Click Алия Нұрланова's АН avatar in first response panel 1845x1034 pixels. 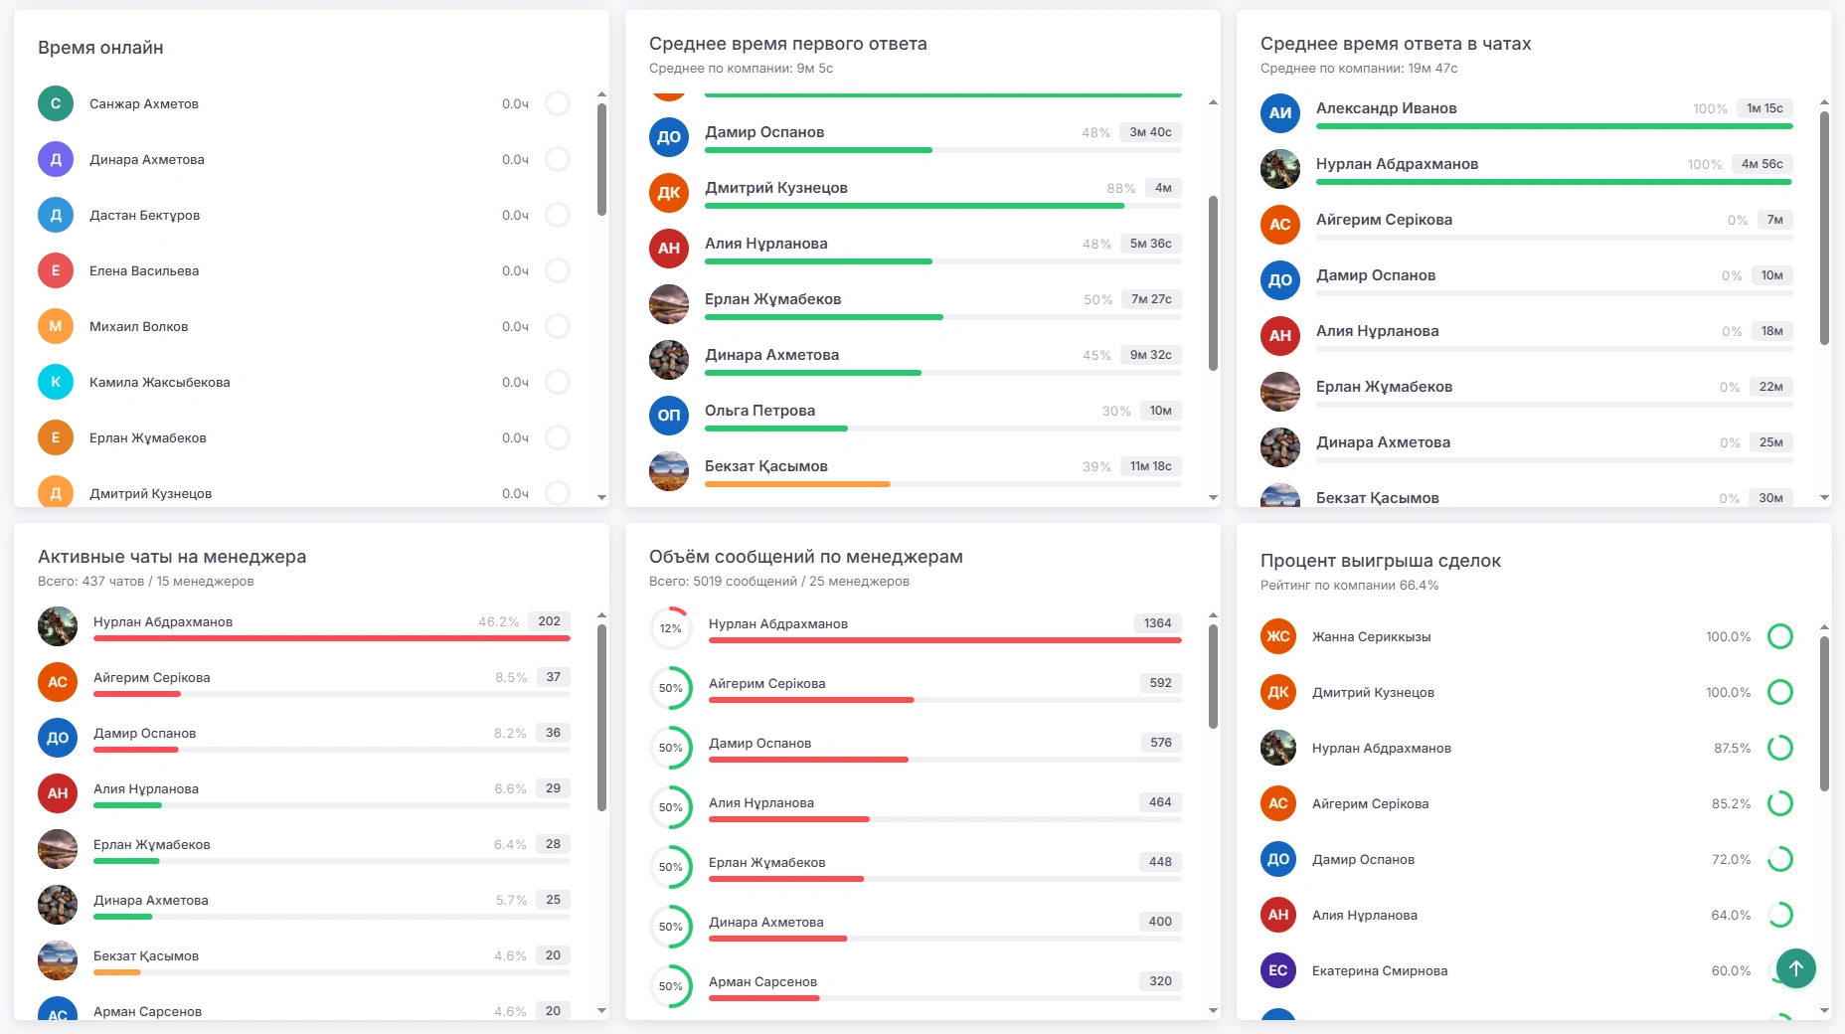tap(669, 249)
